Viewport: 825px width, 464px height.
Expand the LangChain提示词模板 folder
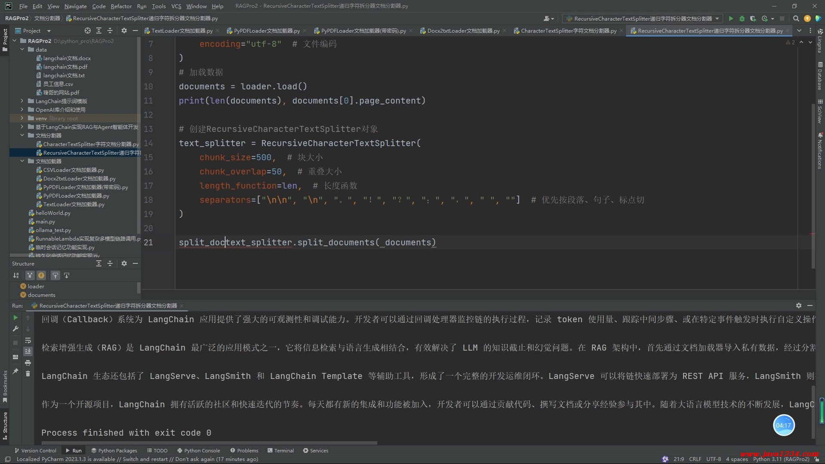(22, 101)
